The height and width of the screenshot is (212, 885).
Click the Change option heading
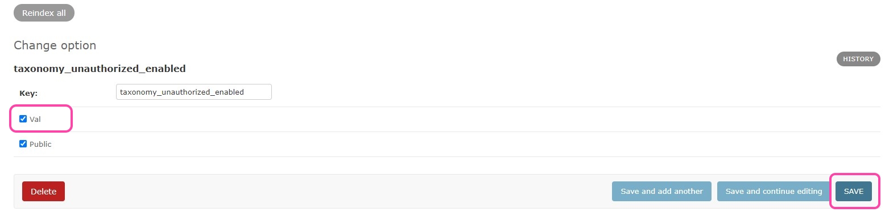coord(55,45)
